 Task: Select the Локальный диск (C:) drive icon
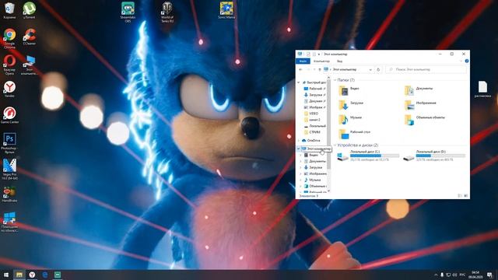coord(342,156)
